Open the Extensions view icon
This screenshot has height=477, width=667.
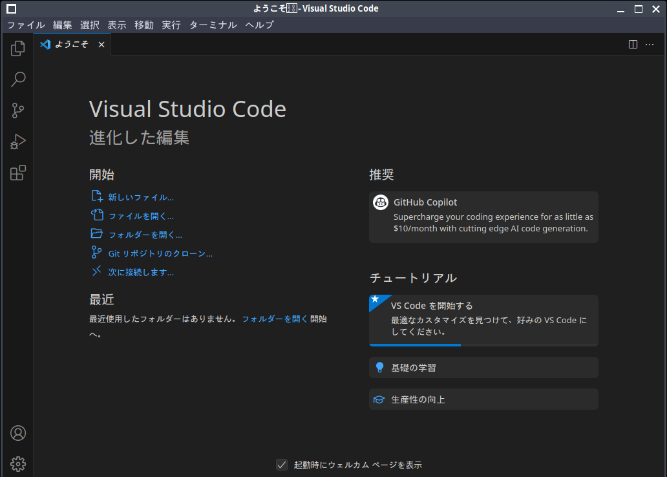pyautogui.click(x=18, y=173)
